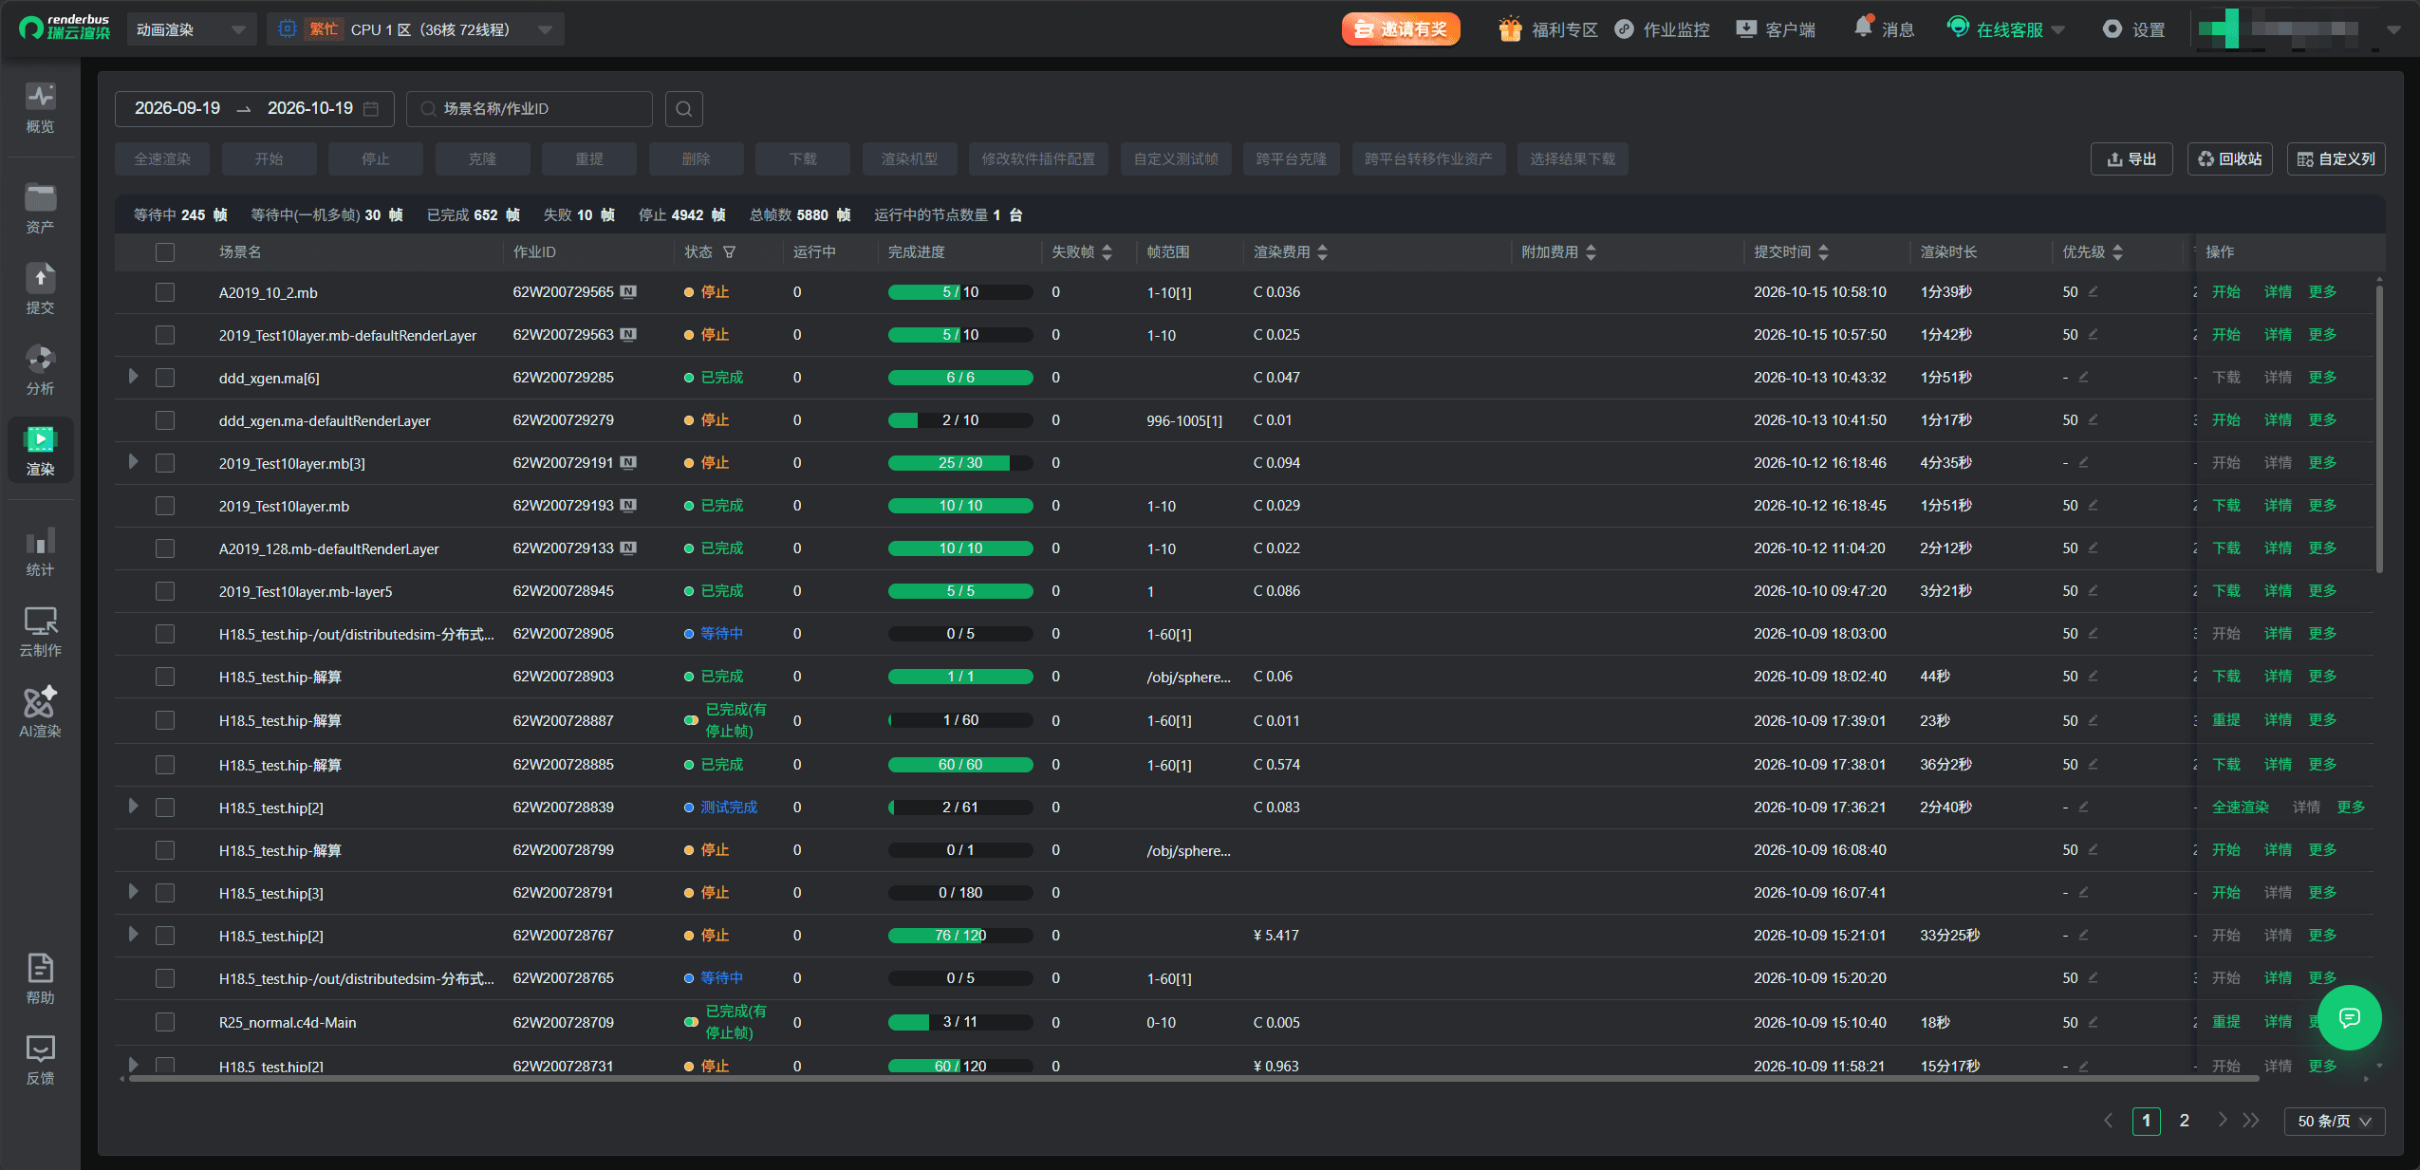Check the R25_normal.c4d-Main row checkbox
2420x1170 pixels.
165,1022
